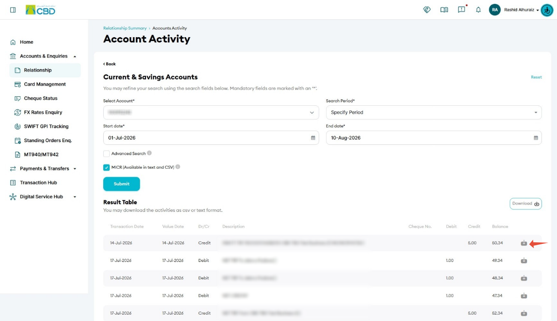
Task: Show the info tooltip beside MICR
Action: [178, 167]
